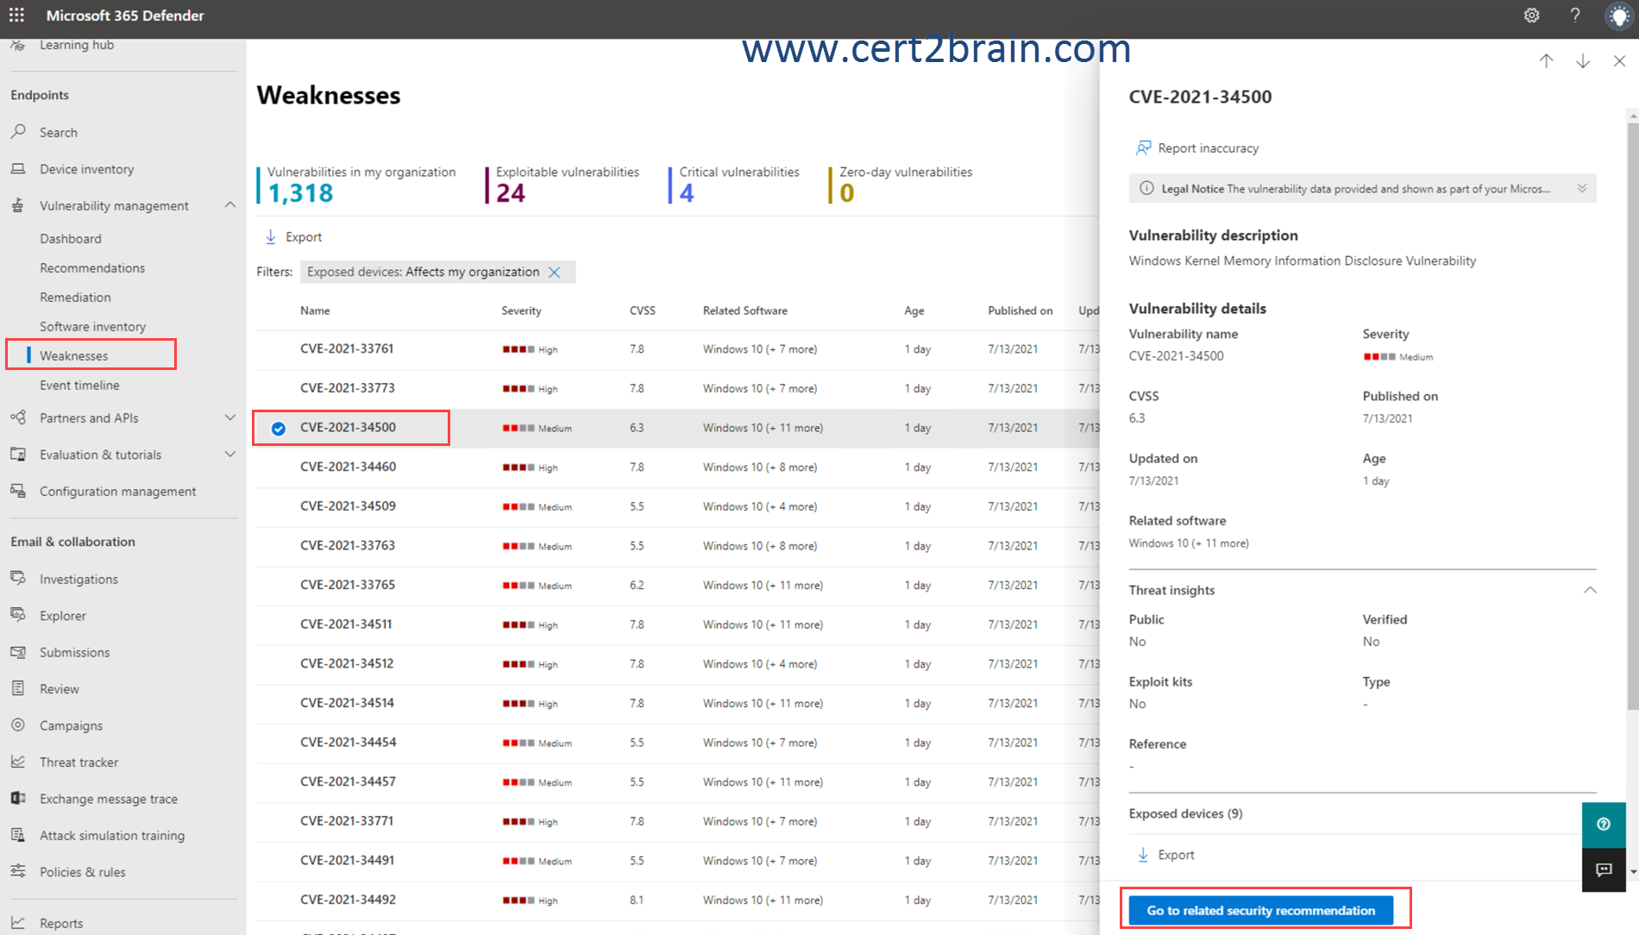Viewport: 1639px width, 935px height.
Task: Collapse the Vulnerability management section
Action: click(x=229, y=205)
